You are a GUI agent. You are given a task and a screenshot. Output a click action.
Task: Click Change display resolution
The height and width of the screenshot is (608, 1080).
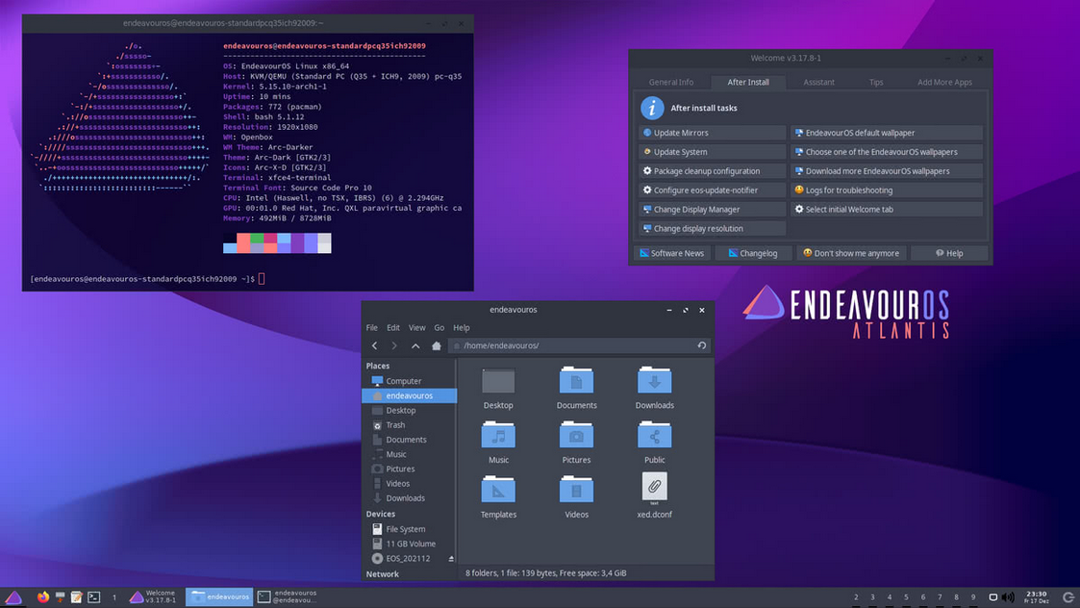(x=713, y=229)
